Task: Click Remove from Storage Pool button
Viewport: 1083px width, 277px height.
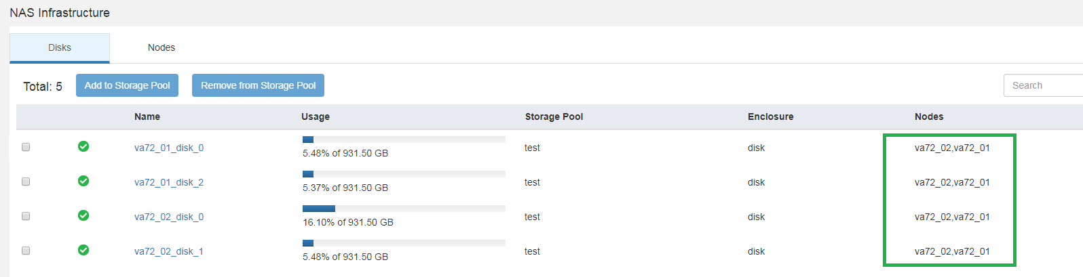Action: point(258,85)
